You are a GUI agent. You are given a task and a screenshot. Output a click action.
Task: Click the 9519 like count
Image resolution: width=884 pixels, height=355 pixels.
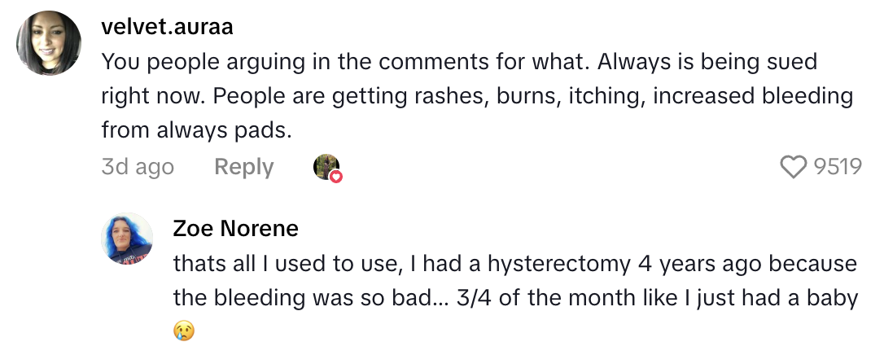coord(838,167)
